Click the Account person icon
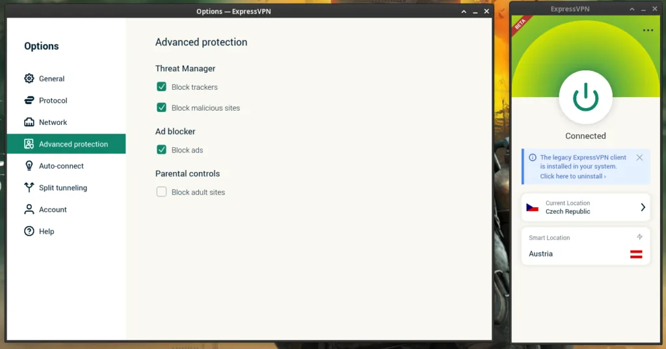Screen dimensions: 666x349 (29, 210)
